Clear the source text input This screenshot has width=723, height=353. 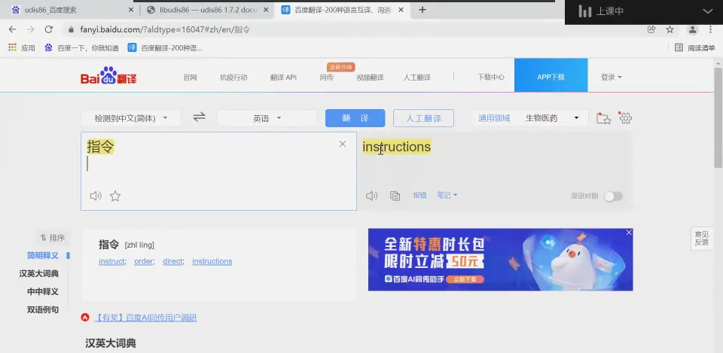coord(342,144)
